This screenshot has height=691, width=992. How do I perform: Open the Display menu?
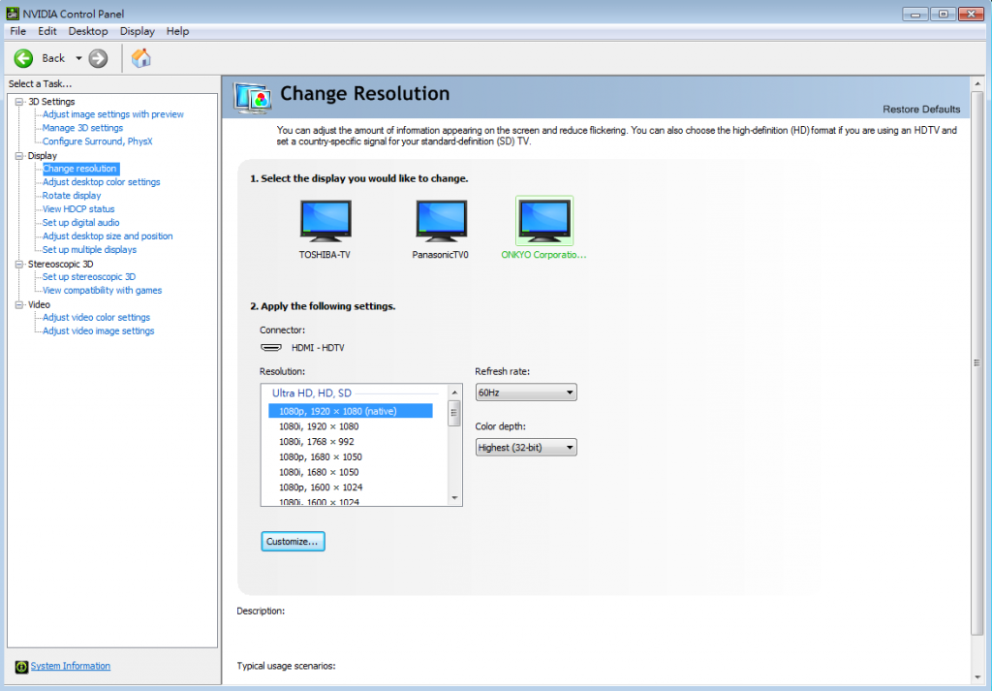[x=138, y=31]
